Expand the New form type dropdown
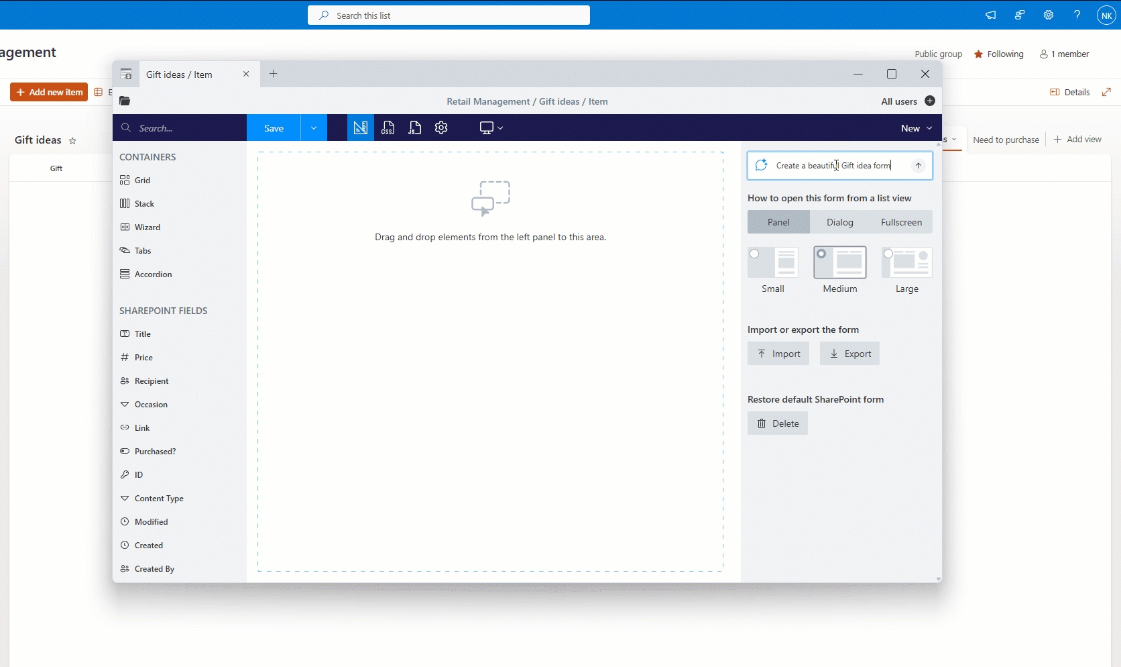 [x=917, y=128]
